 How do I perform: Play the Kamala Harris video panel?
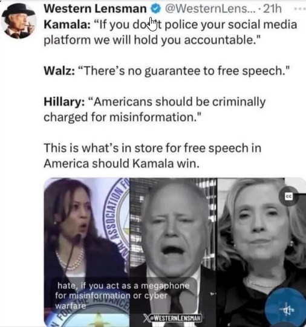(86, 230)
